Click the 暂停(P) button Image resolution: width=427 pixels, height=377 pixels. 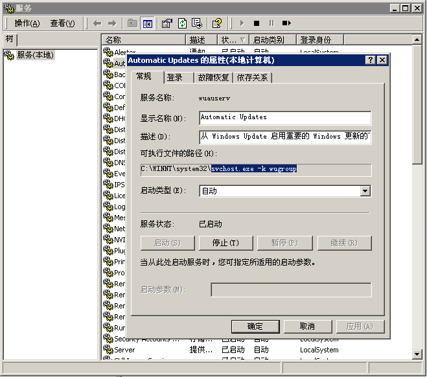[284, 243]
